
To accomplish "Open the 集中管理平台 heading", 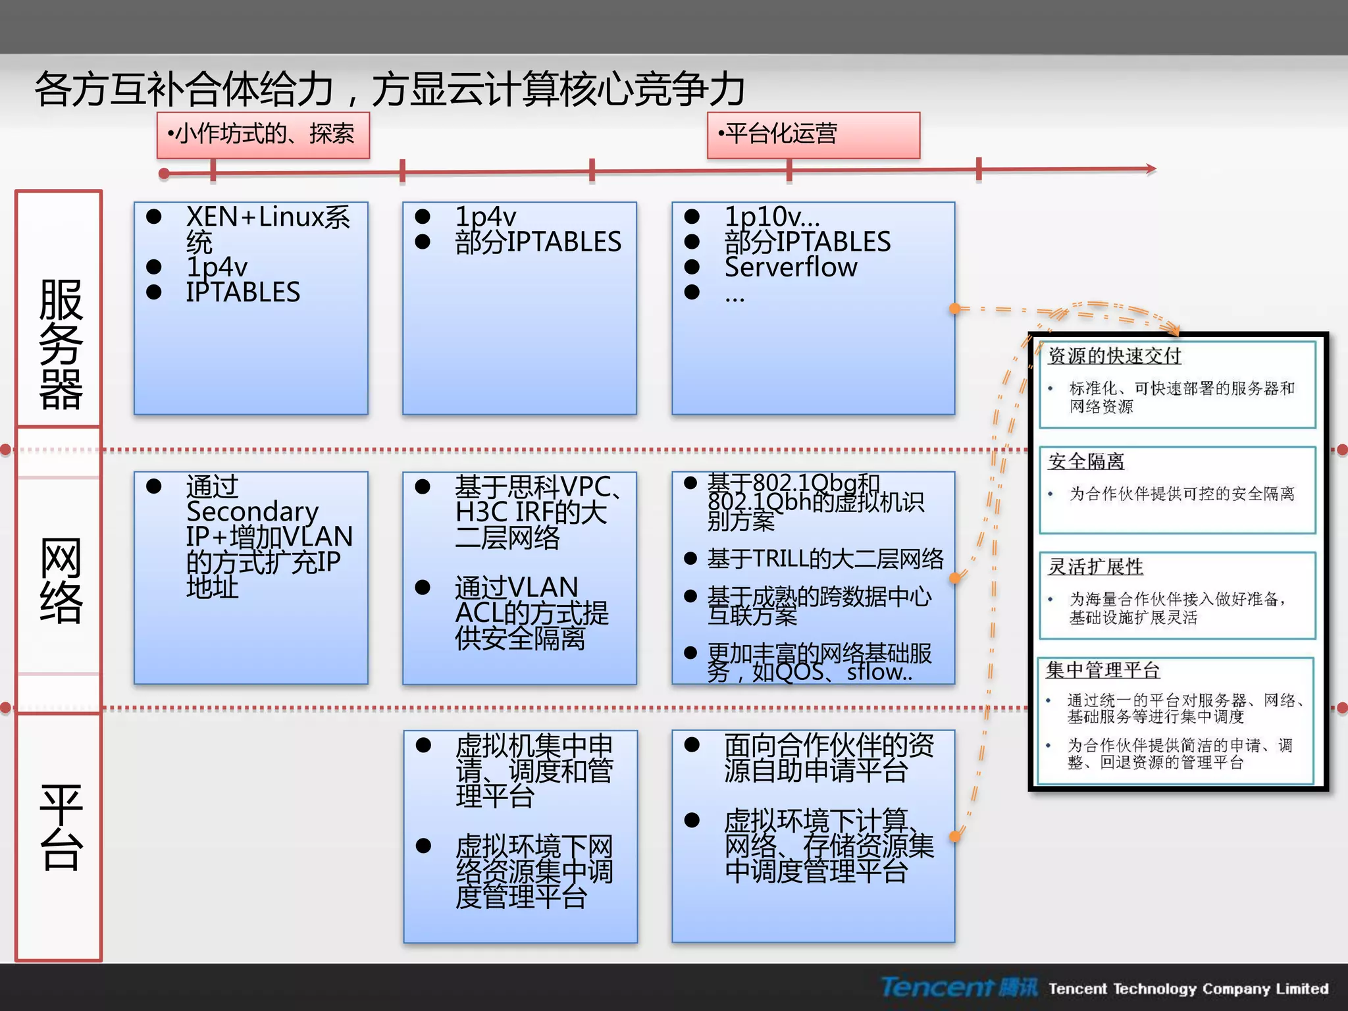I will (1102, 670).
